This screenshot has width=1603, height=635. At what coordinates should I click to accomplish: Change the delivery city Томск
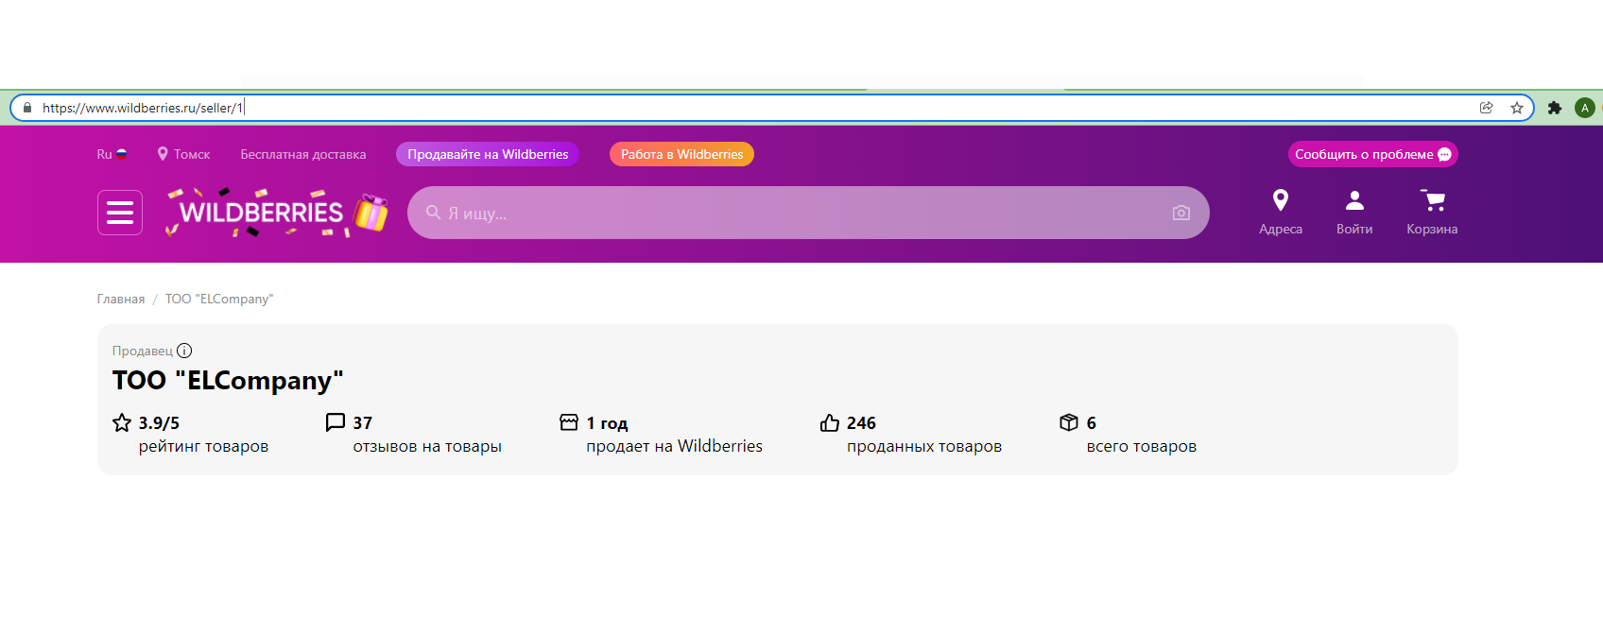point(183,154)
